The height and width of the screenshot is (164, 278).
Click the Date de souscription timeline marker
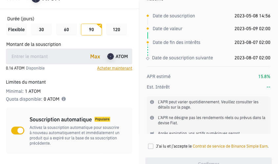point(148,16)
